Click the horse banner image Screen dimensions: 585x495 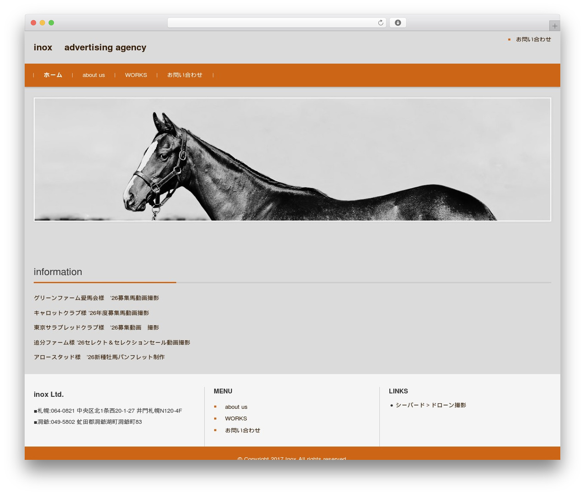tap(292, 159)
